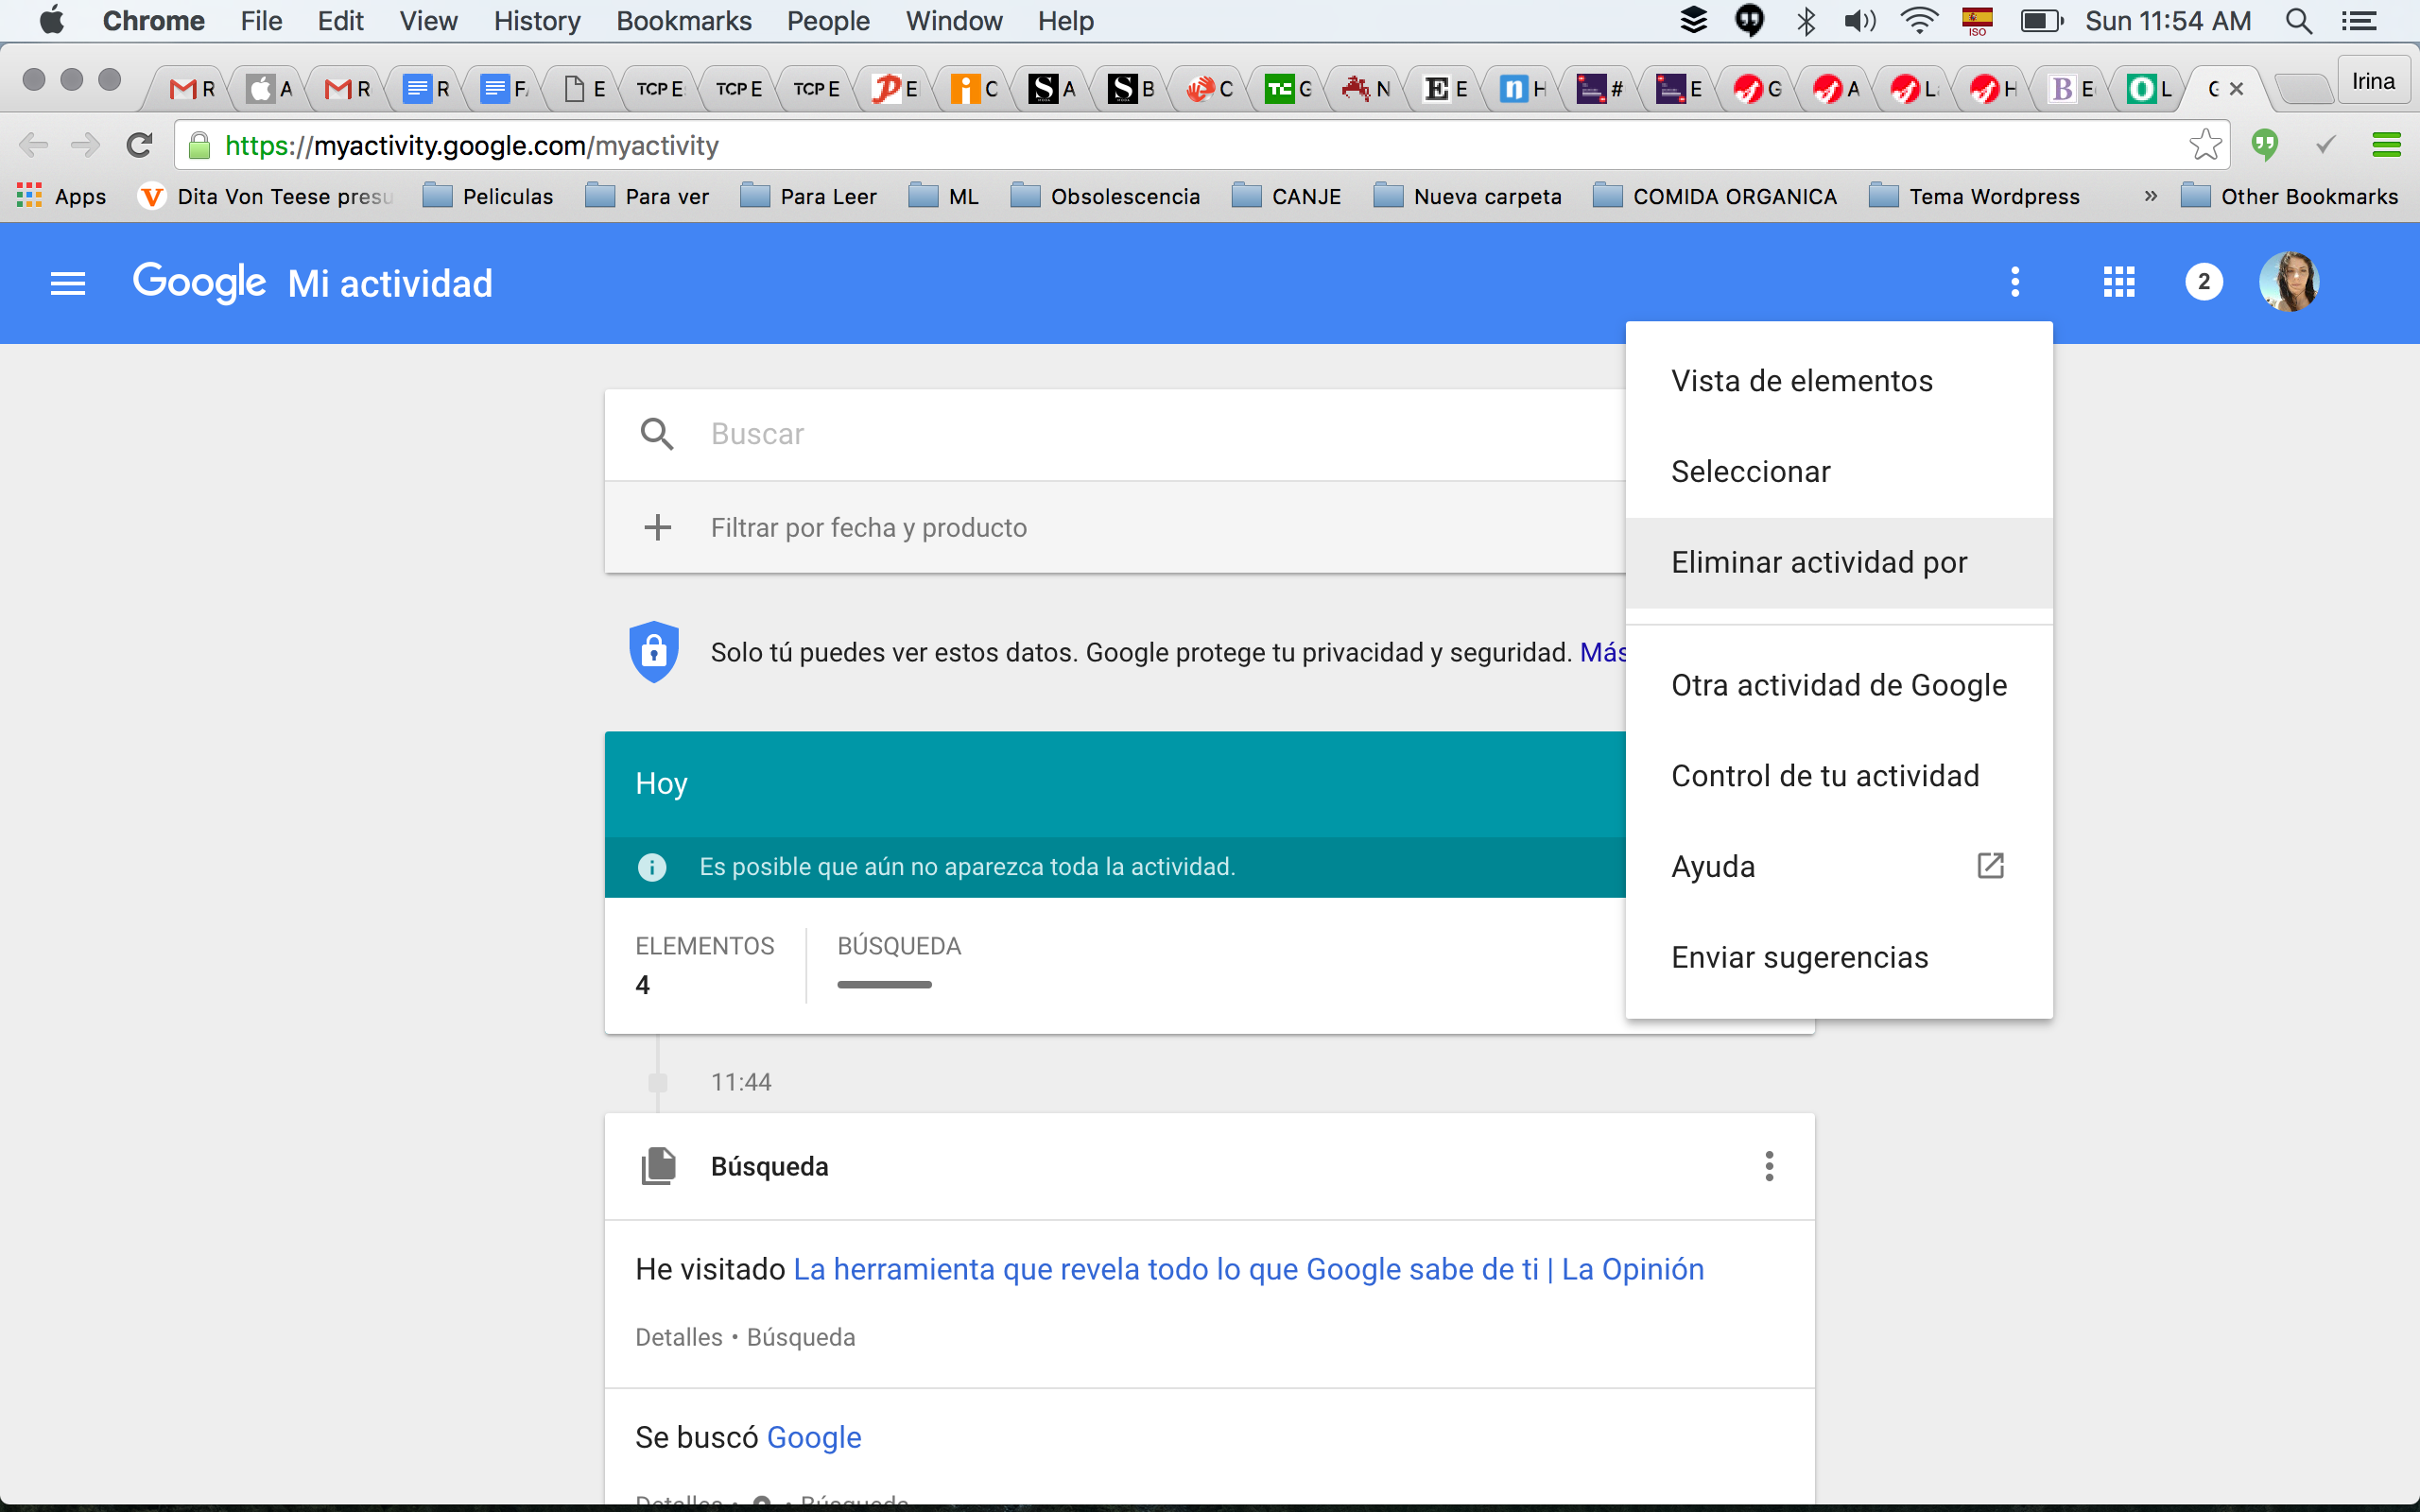Open the Obsolescencia bookmarks folder

tap(1105, 196)
